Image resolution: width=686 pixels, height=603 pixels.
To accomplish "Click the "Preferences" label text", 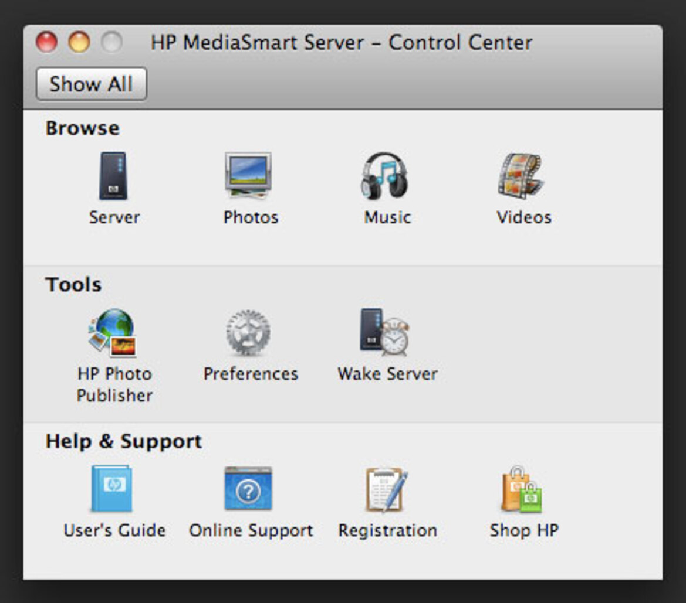I will click(x=251, y=374).
